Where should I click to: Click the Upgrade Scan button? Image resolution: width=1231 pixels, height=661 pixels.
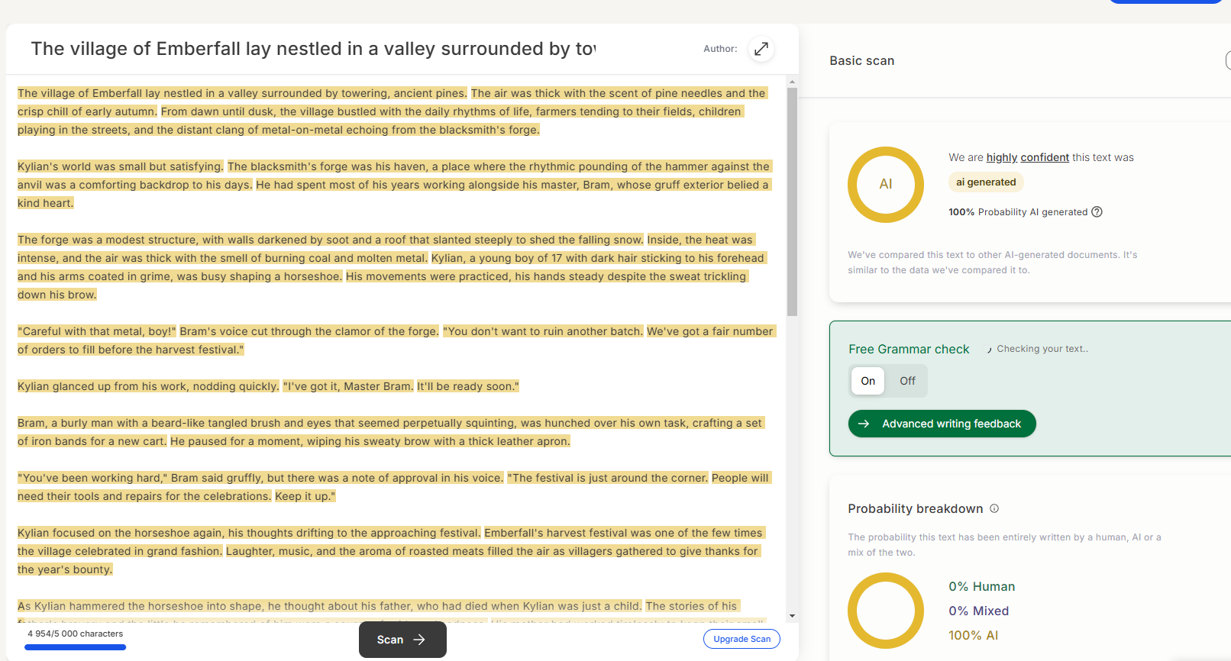(742, 639)
